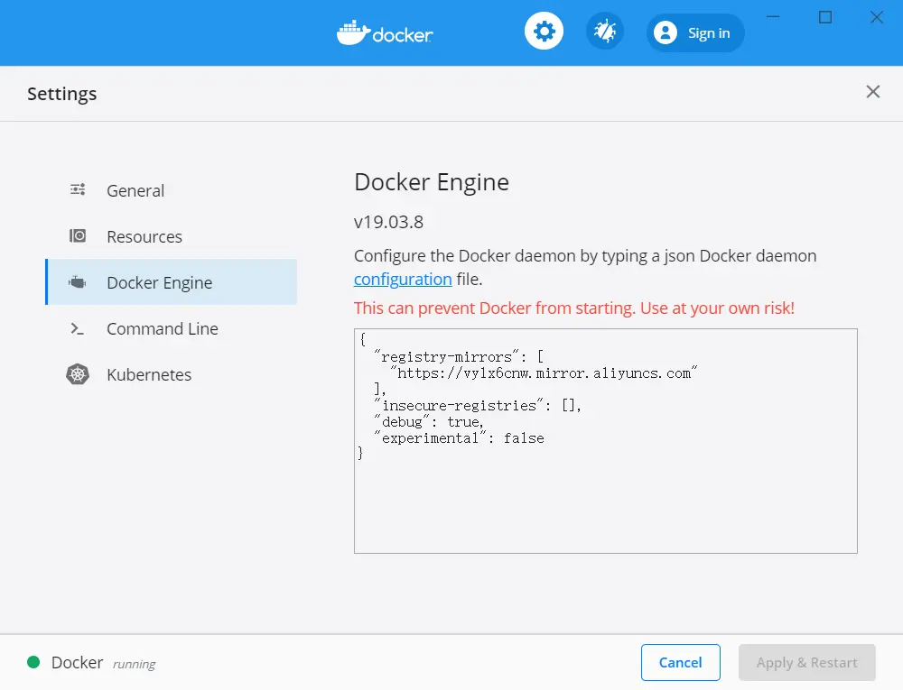The image size is (903, 690).
Task: Click inside the daemon JSON editor
Action: point(606,441)
